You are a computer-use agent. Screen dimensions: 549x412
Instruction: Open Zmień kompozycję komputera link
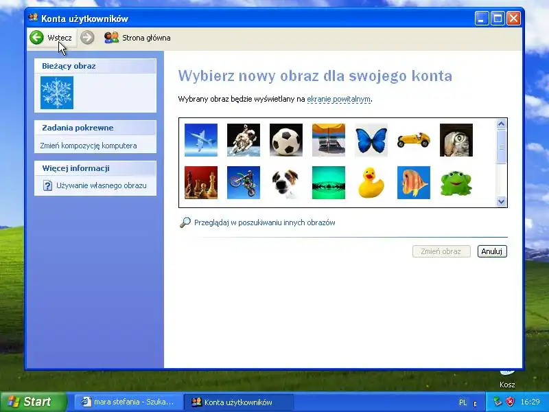pyautogui.click(x=89, y=146)
